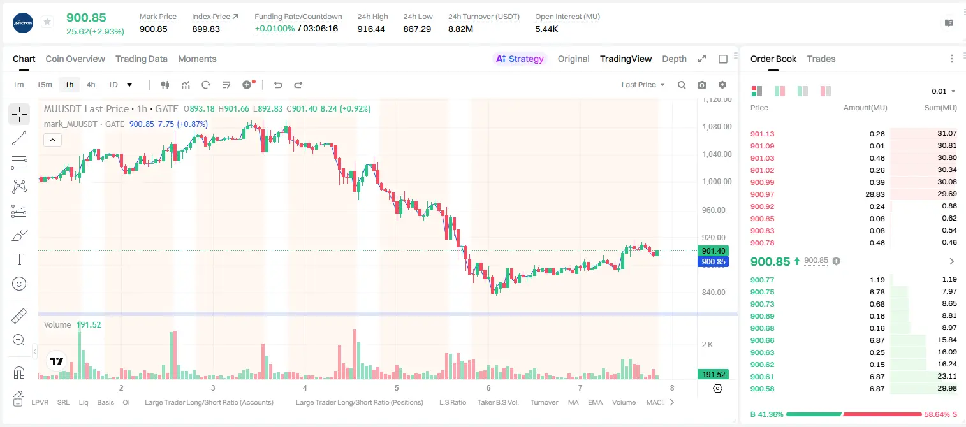Click the undo arrow in chart toolbar

tap(277, 85)
